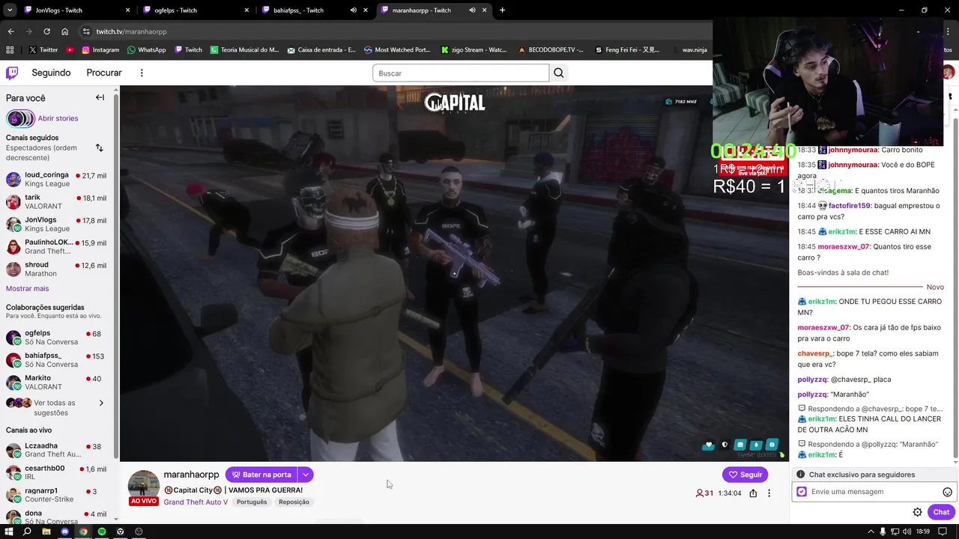
Task: Open the zigo Stream bookmark
Action: pos(474,50)
